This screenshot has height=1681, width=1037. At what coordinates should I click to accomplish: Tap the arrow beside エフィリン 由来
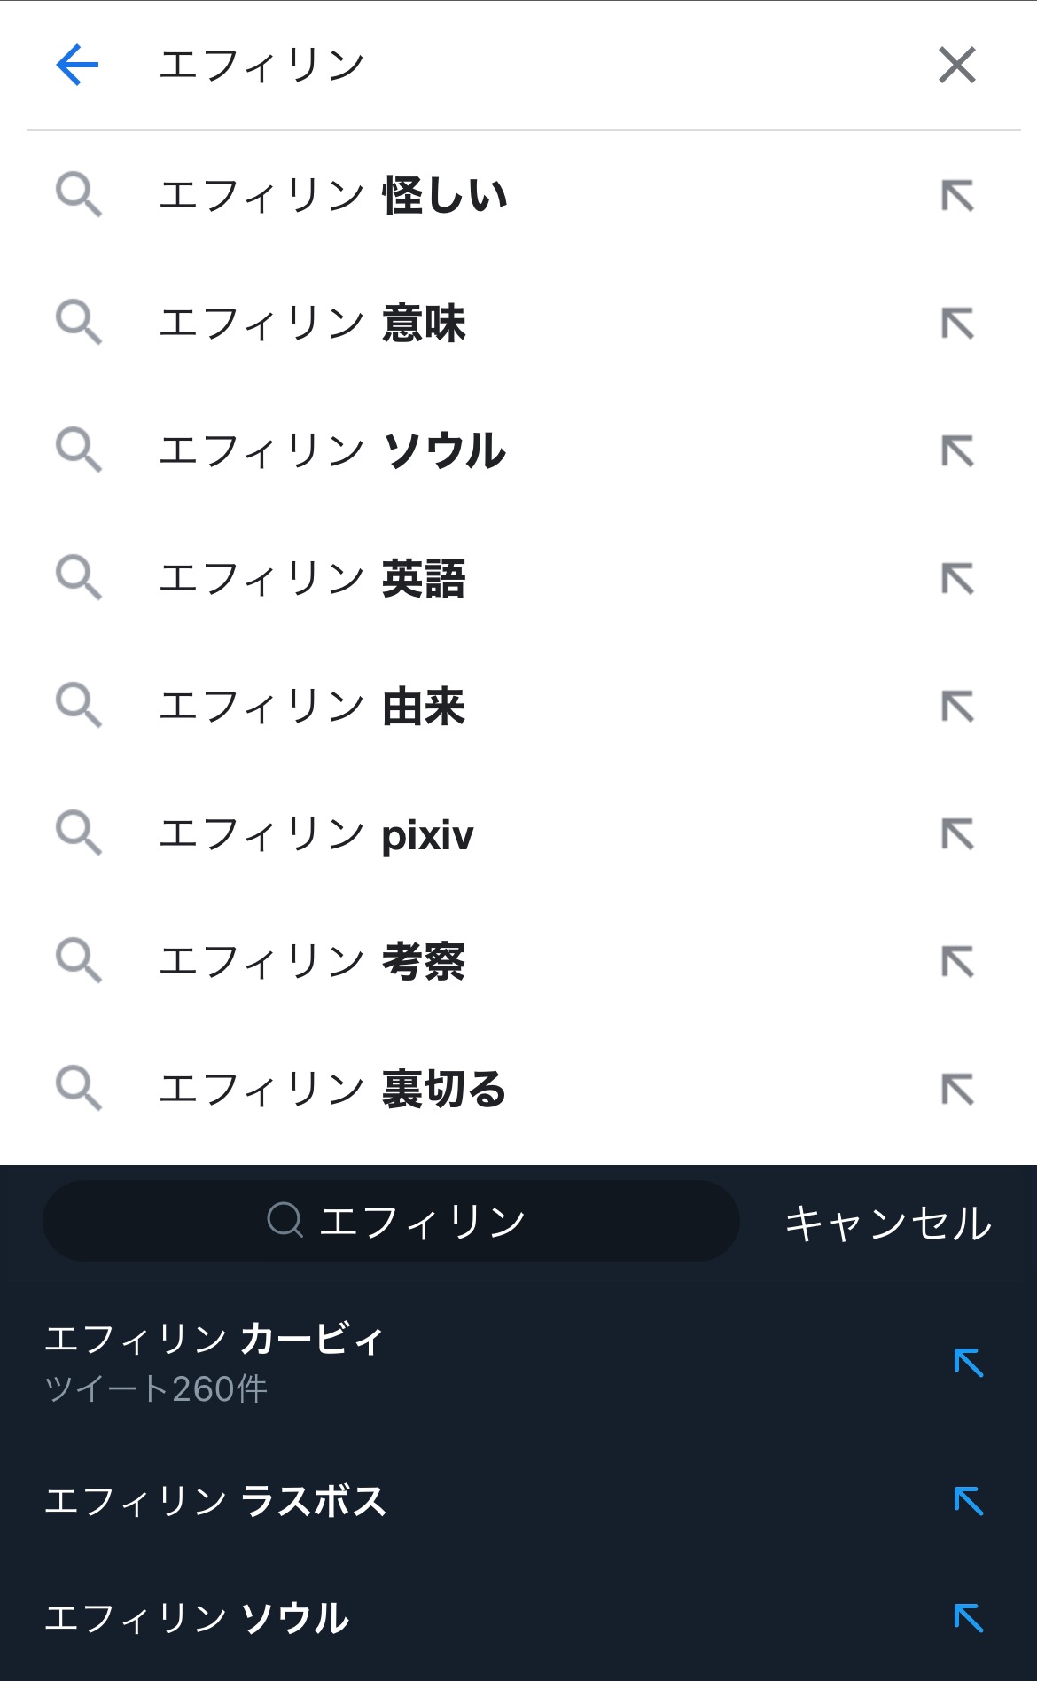(x=957, y=707)
